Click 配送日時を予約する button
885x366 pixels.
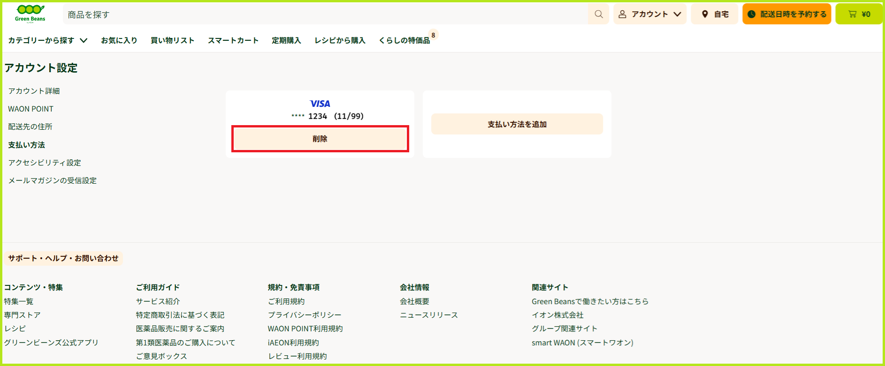point(787,14)
